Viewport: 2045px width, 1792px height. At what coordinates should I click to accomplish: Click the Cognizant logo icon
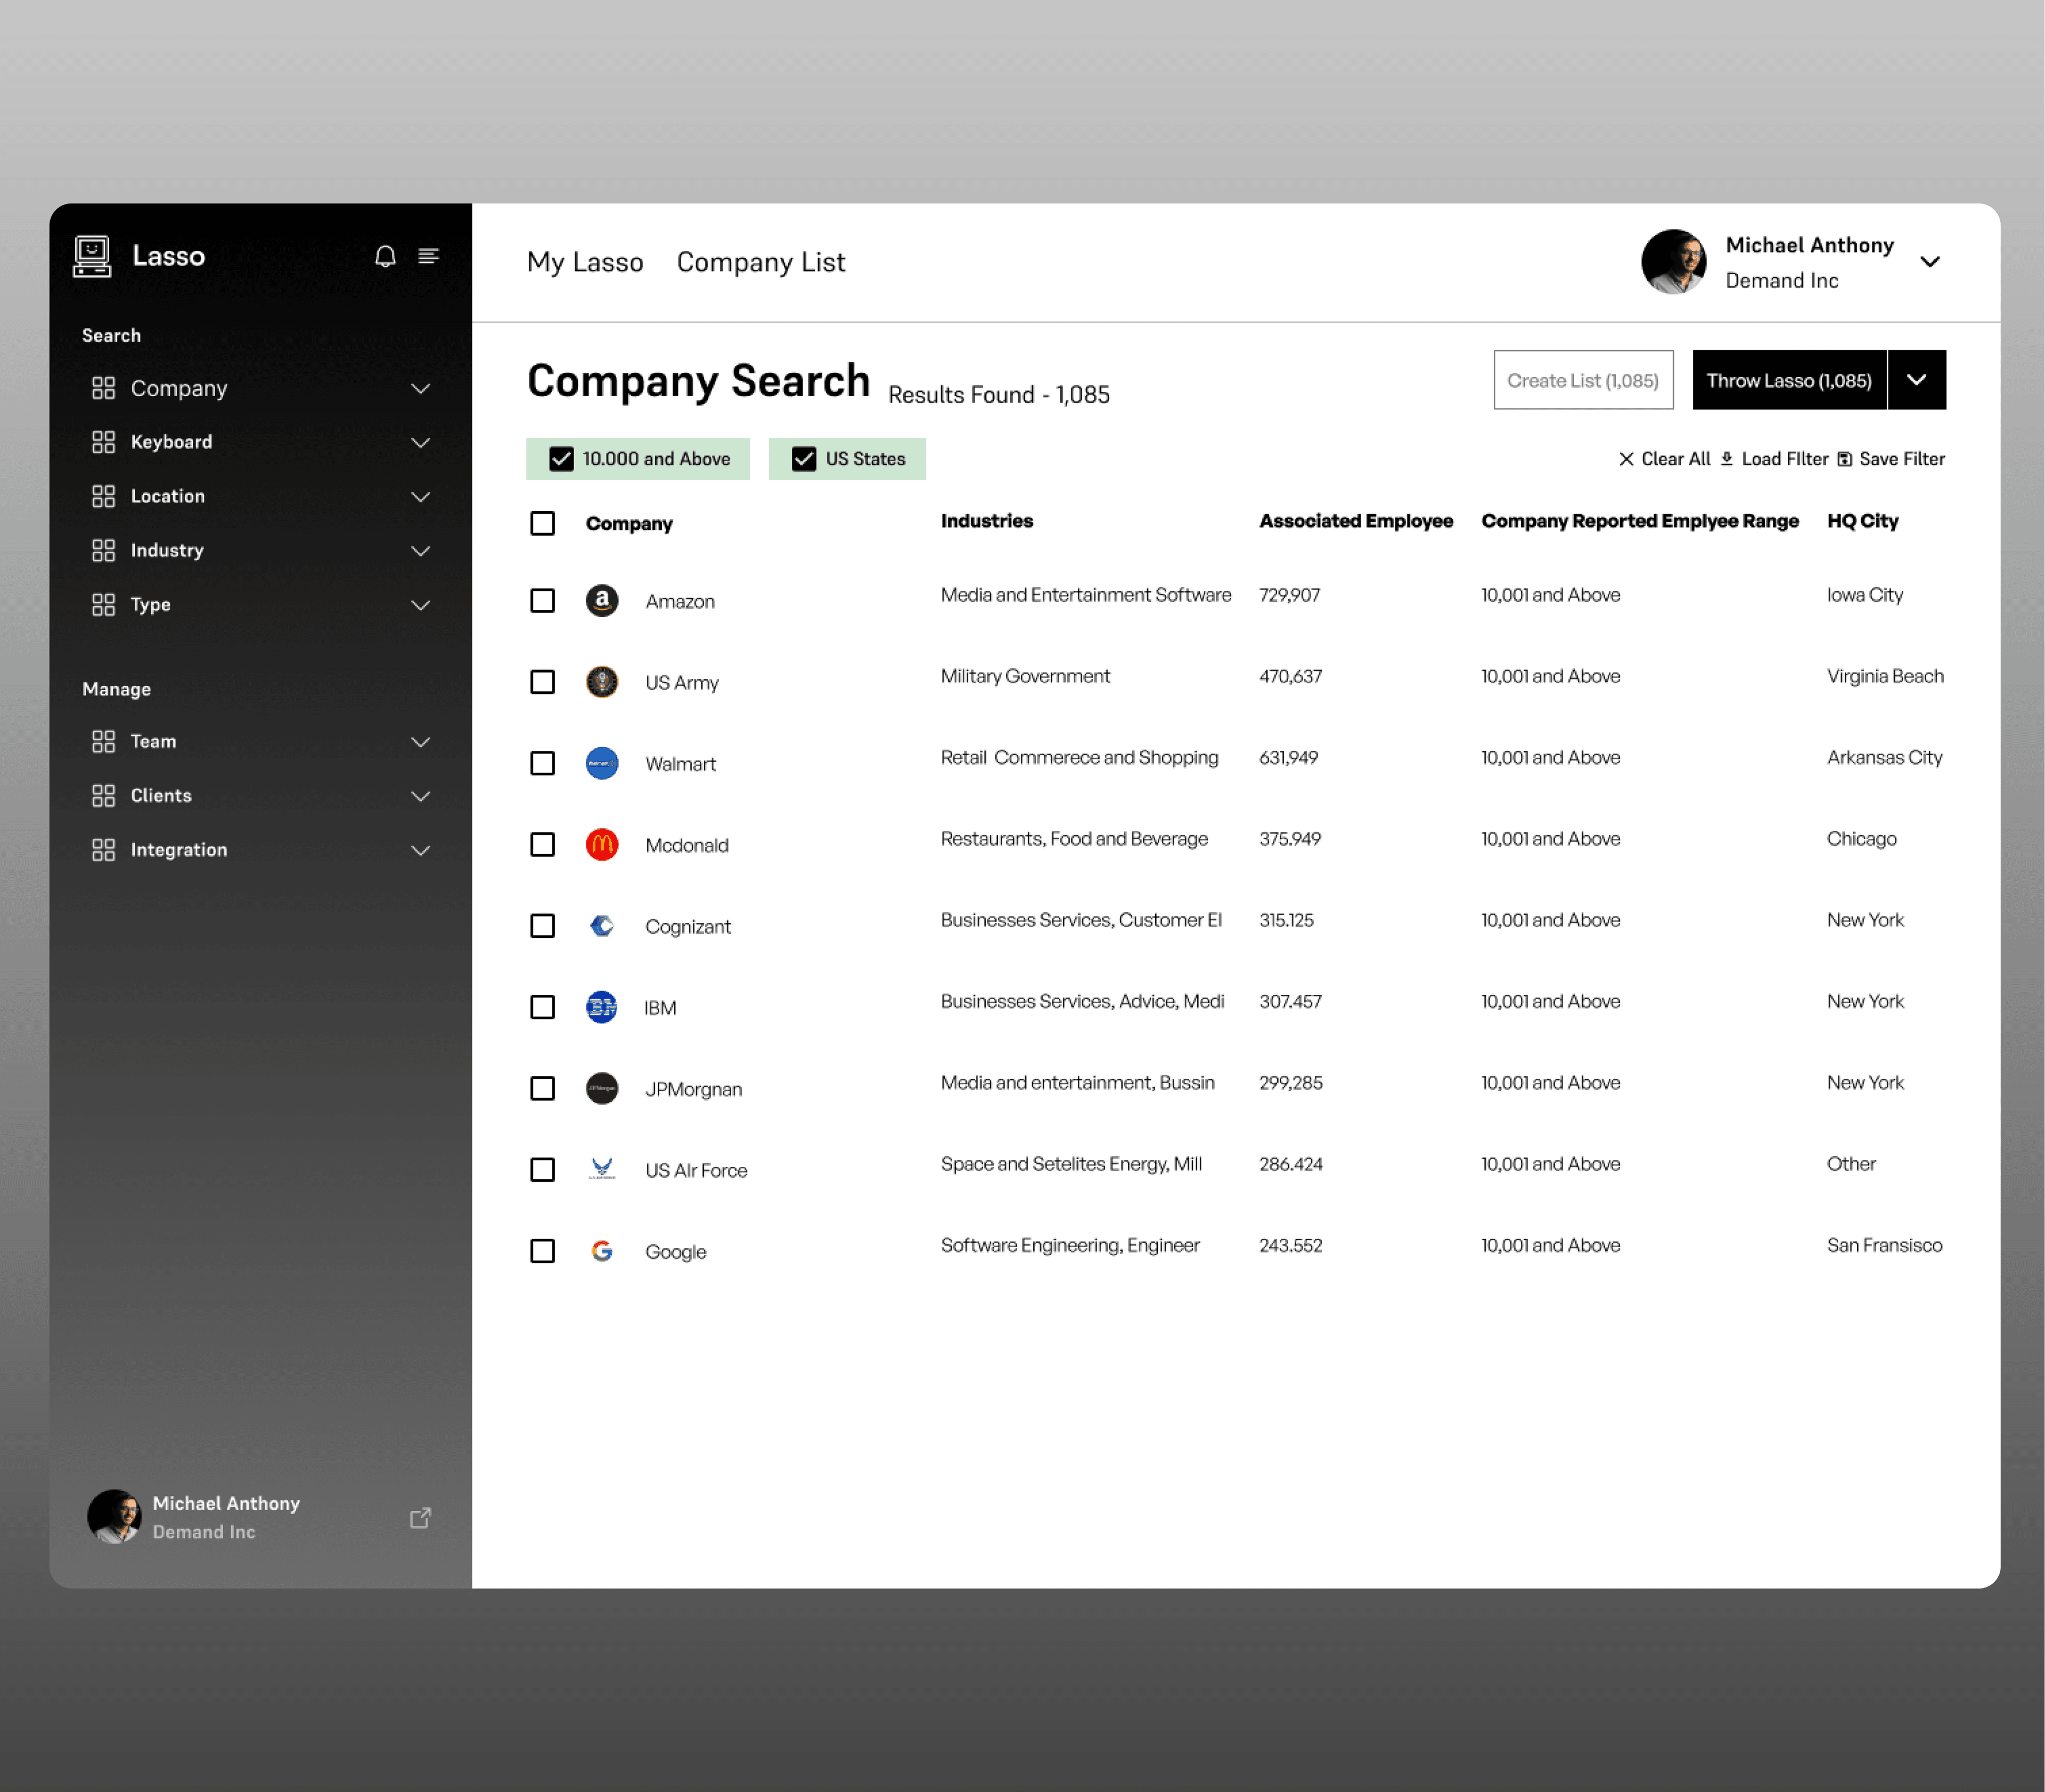coord(601,926)
